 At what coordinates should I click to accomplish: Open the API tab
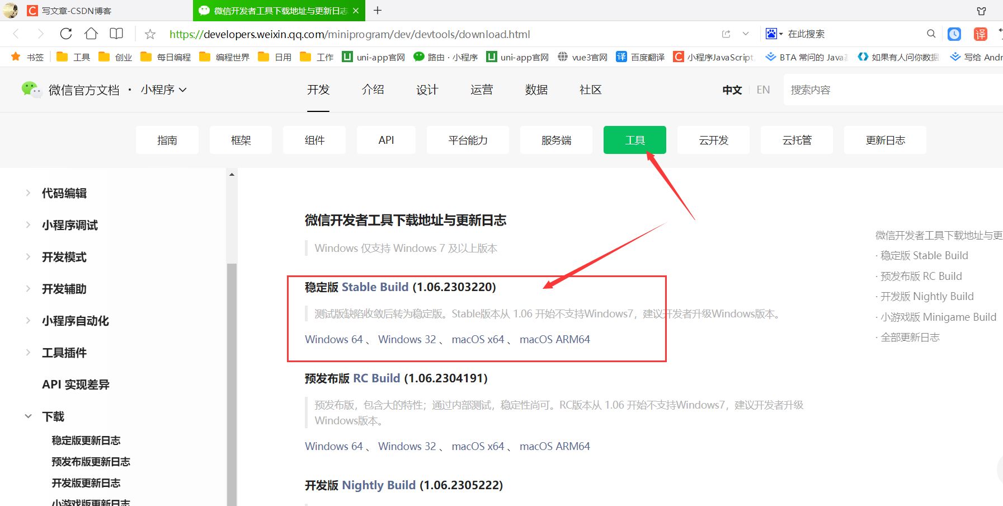point(387,140)
